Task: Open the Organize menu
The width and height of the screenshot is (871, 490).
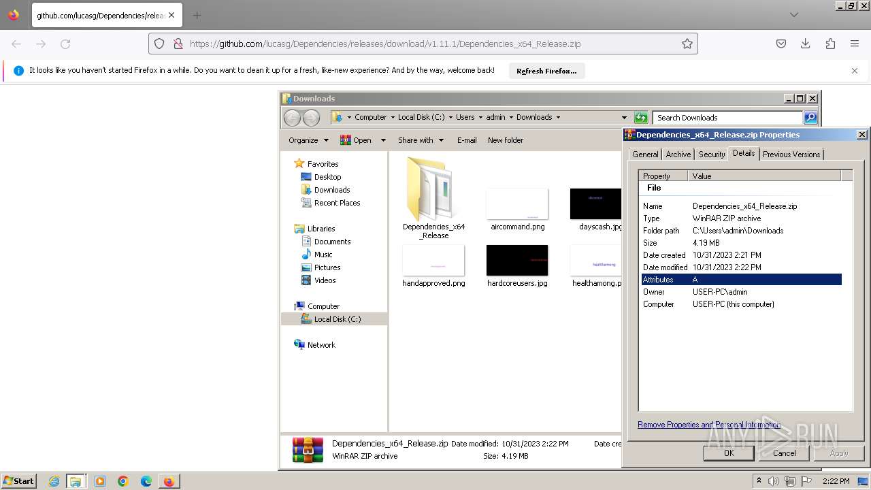Action: (308, 140)
